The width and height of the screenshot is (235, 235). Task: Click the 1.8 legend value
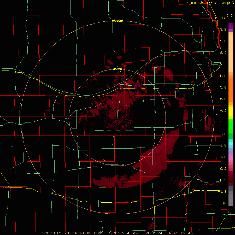223,145
